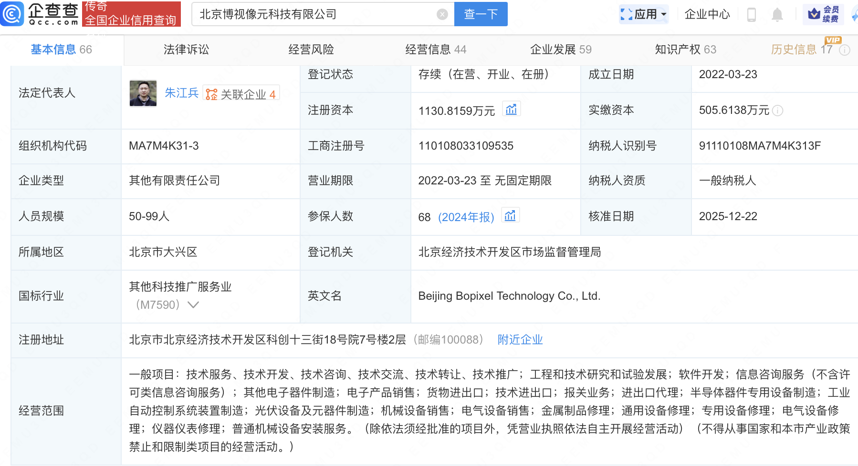Viewport: 858px width, 466px height.
Task: Expand the 应用 dropdown menu
Action: tap(644, 14)
